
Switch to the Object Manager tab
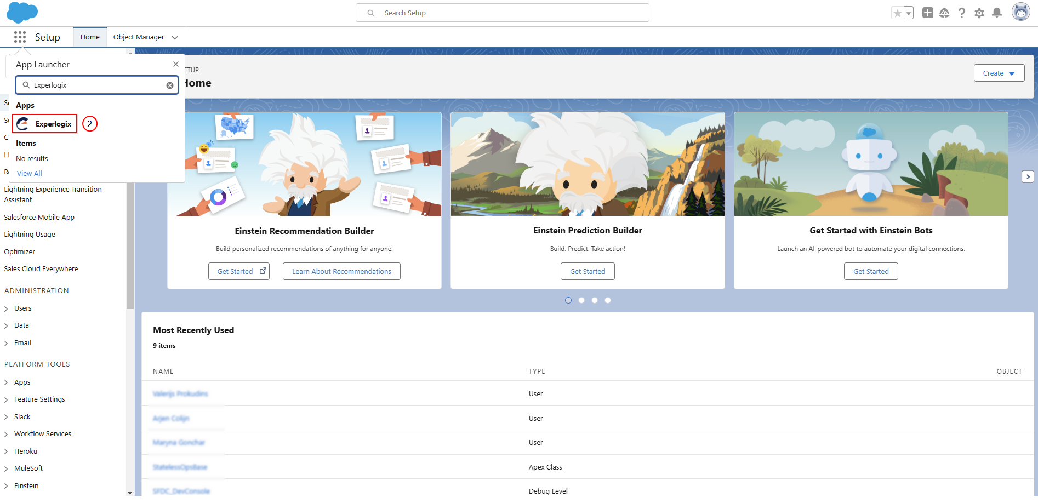[x=139, y=37]
